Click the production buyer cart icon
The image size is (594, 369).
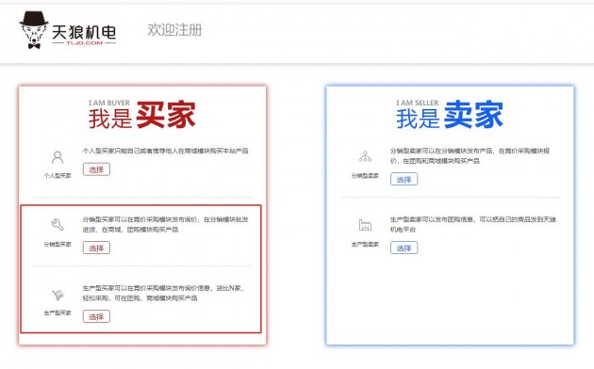point(58,295)
